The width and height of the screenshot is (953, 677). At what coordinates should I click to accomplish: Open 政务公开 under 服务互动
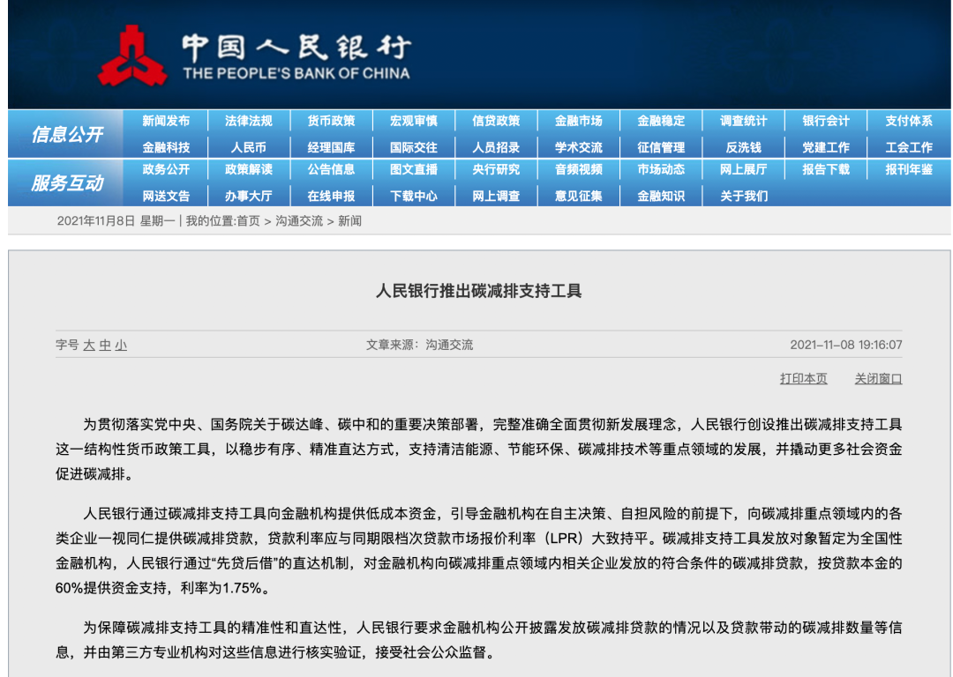[x=166, y=169]
